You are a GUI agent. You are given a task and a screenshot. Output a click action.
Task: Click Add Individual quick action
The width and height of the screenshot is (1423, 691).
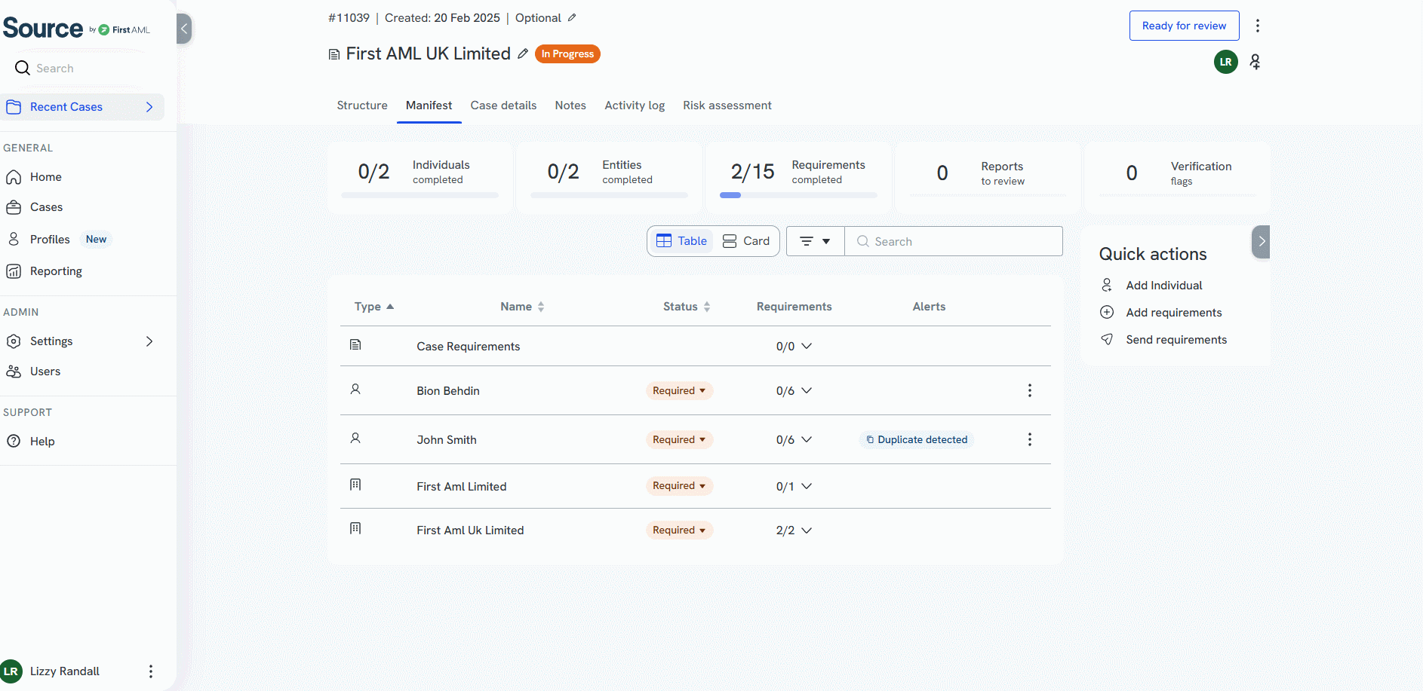pos(1164,285)
